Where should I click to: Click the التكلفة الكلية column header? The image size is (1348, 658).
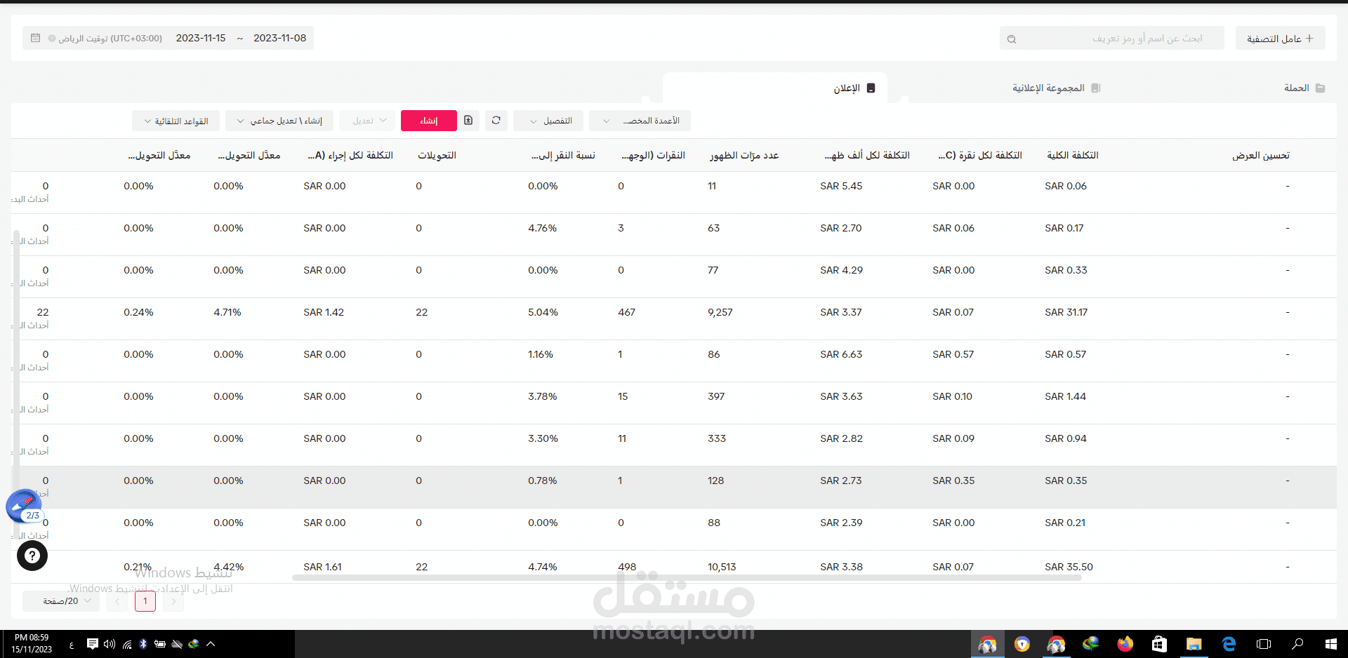[1073, 155]
